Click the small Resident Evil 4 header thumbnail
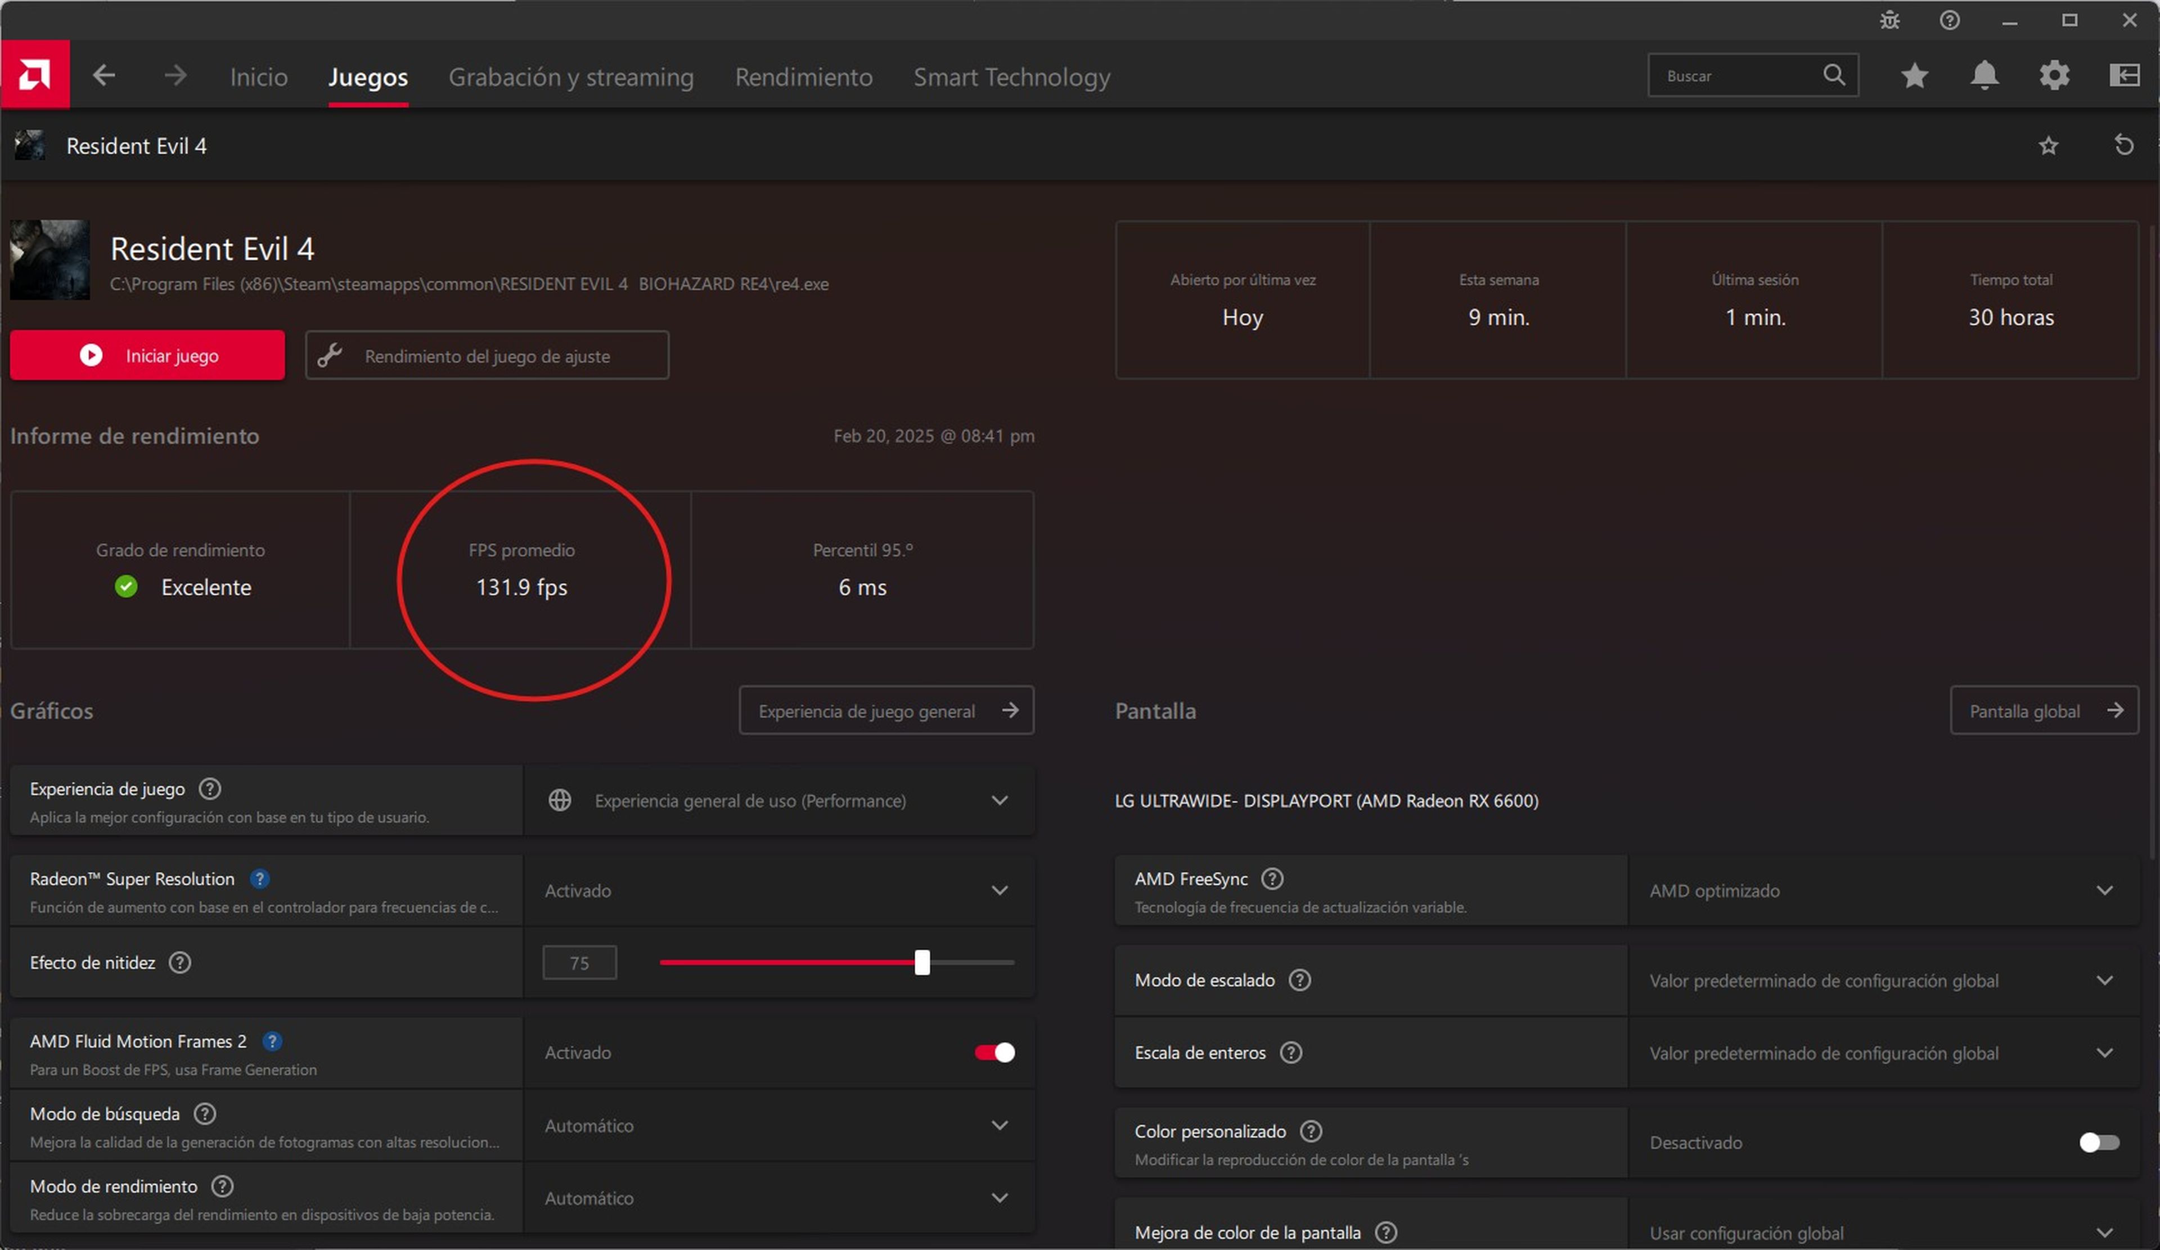 coord(30,145)
